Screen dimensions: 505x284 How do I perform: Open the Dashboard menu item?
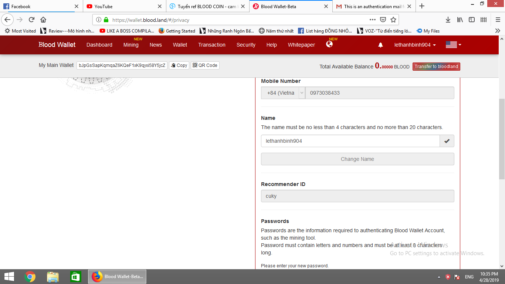99,45
